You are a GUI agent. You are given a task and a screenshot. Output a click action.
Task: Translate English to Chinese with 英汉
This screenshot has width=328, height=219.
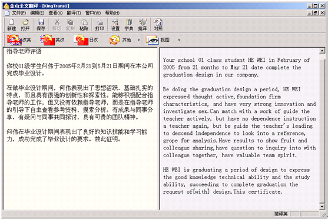click(52, 40)
